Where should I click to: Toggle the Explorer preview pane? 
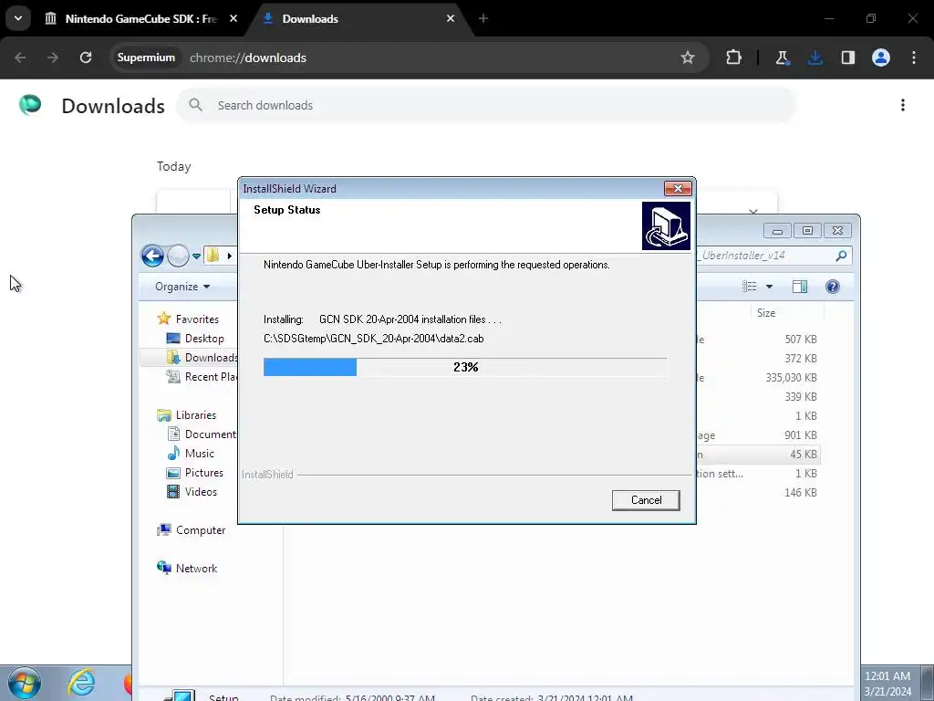pyautogui.click(x=799, y=287)
